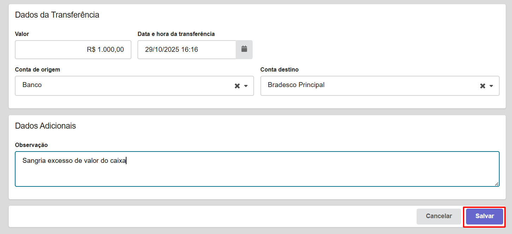Screen dimensions: 512x234
Task: Click the Observação label
Action: coord(31,145)
